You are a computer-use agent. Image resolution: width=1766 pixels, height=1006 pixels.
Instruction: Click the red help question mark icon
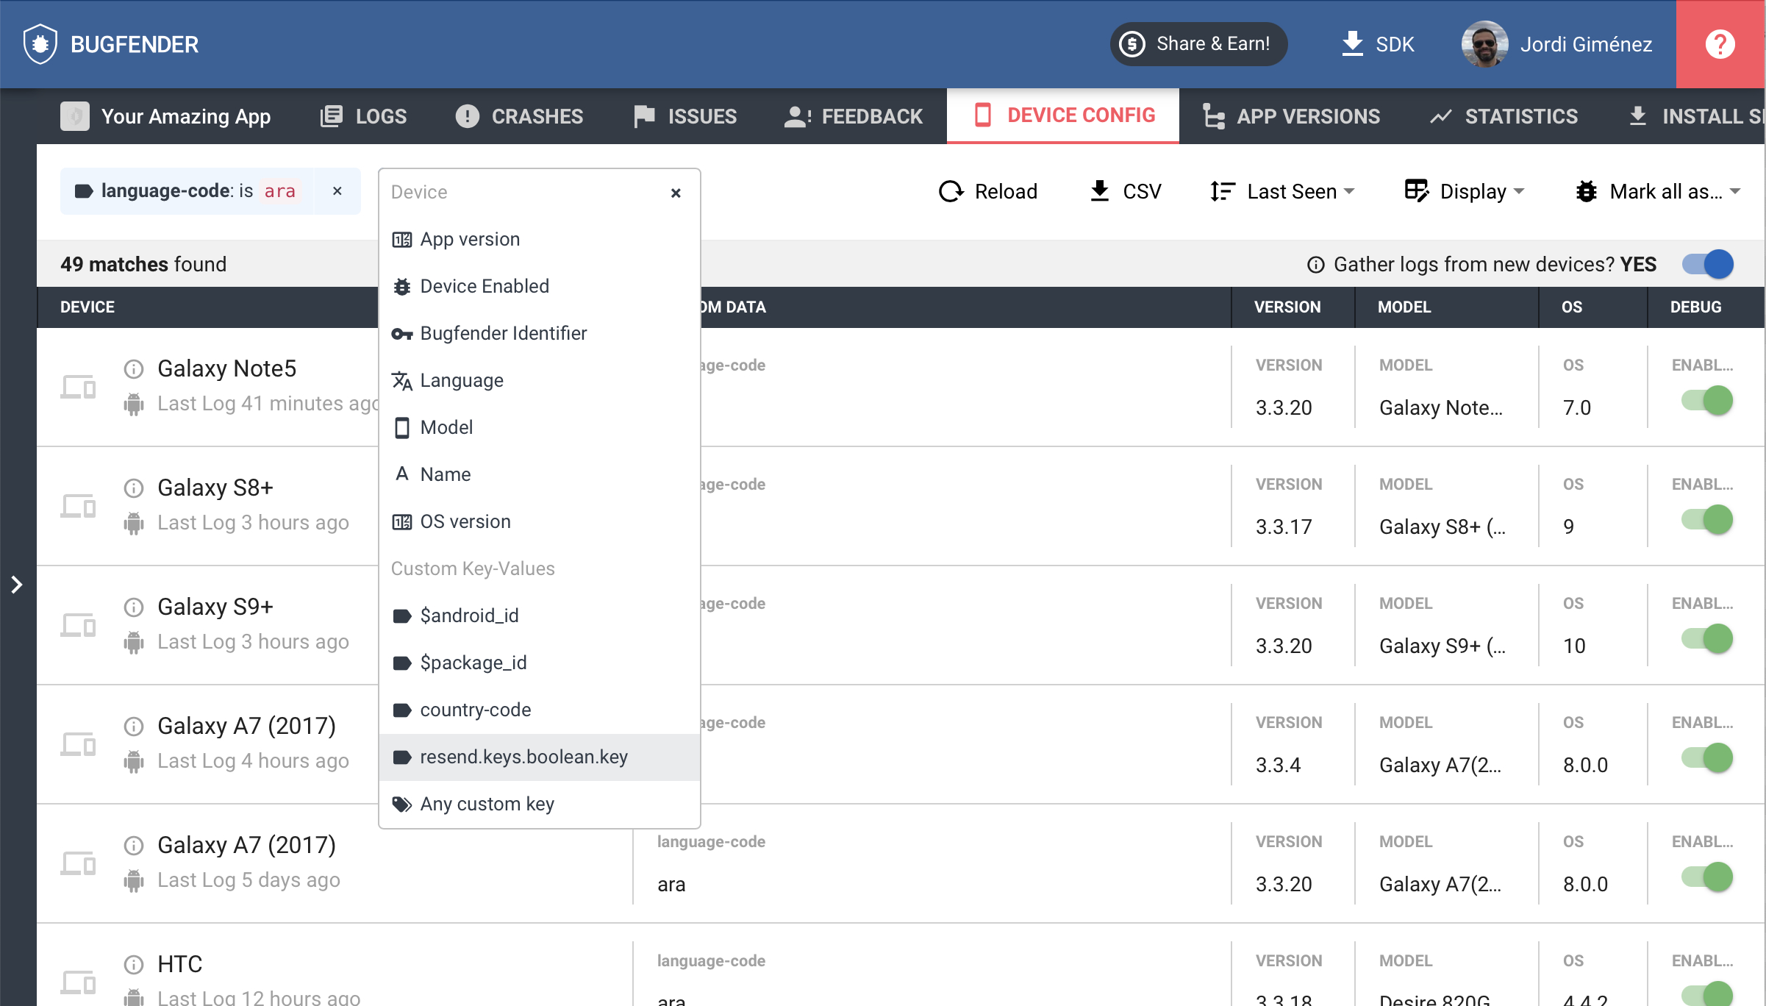click(x=1720, y=44)
